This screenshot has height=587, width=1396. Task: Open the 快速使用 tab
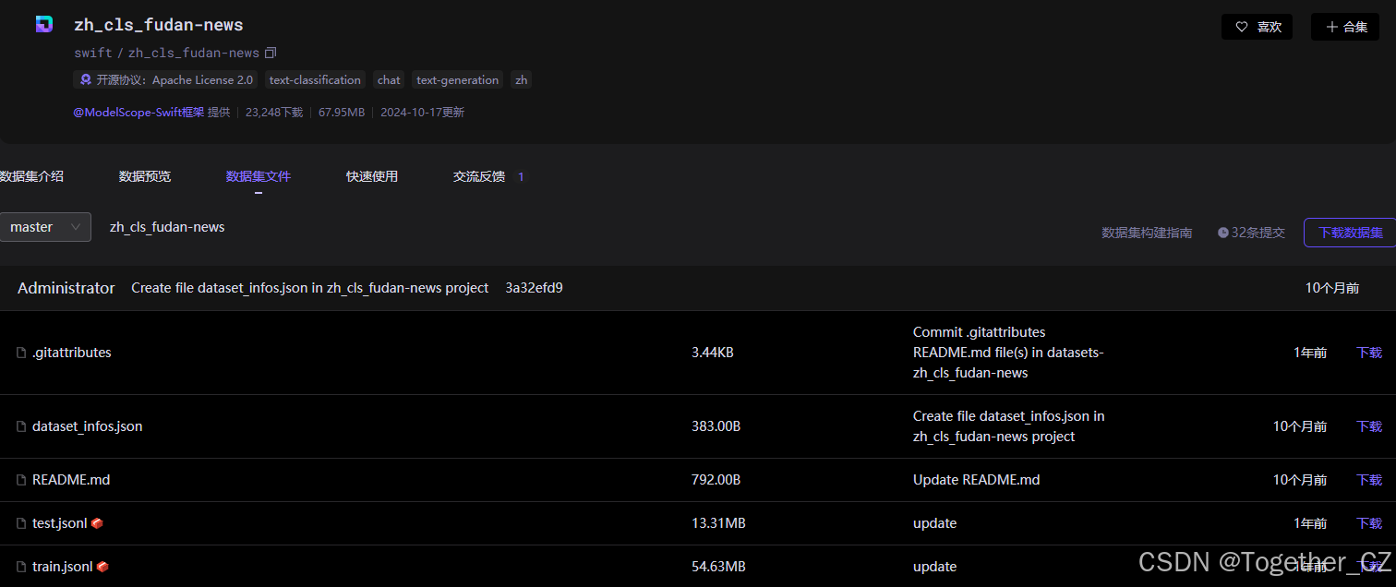pyautogui.click(x=372, y=176)
